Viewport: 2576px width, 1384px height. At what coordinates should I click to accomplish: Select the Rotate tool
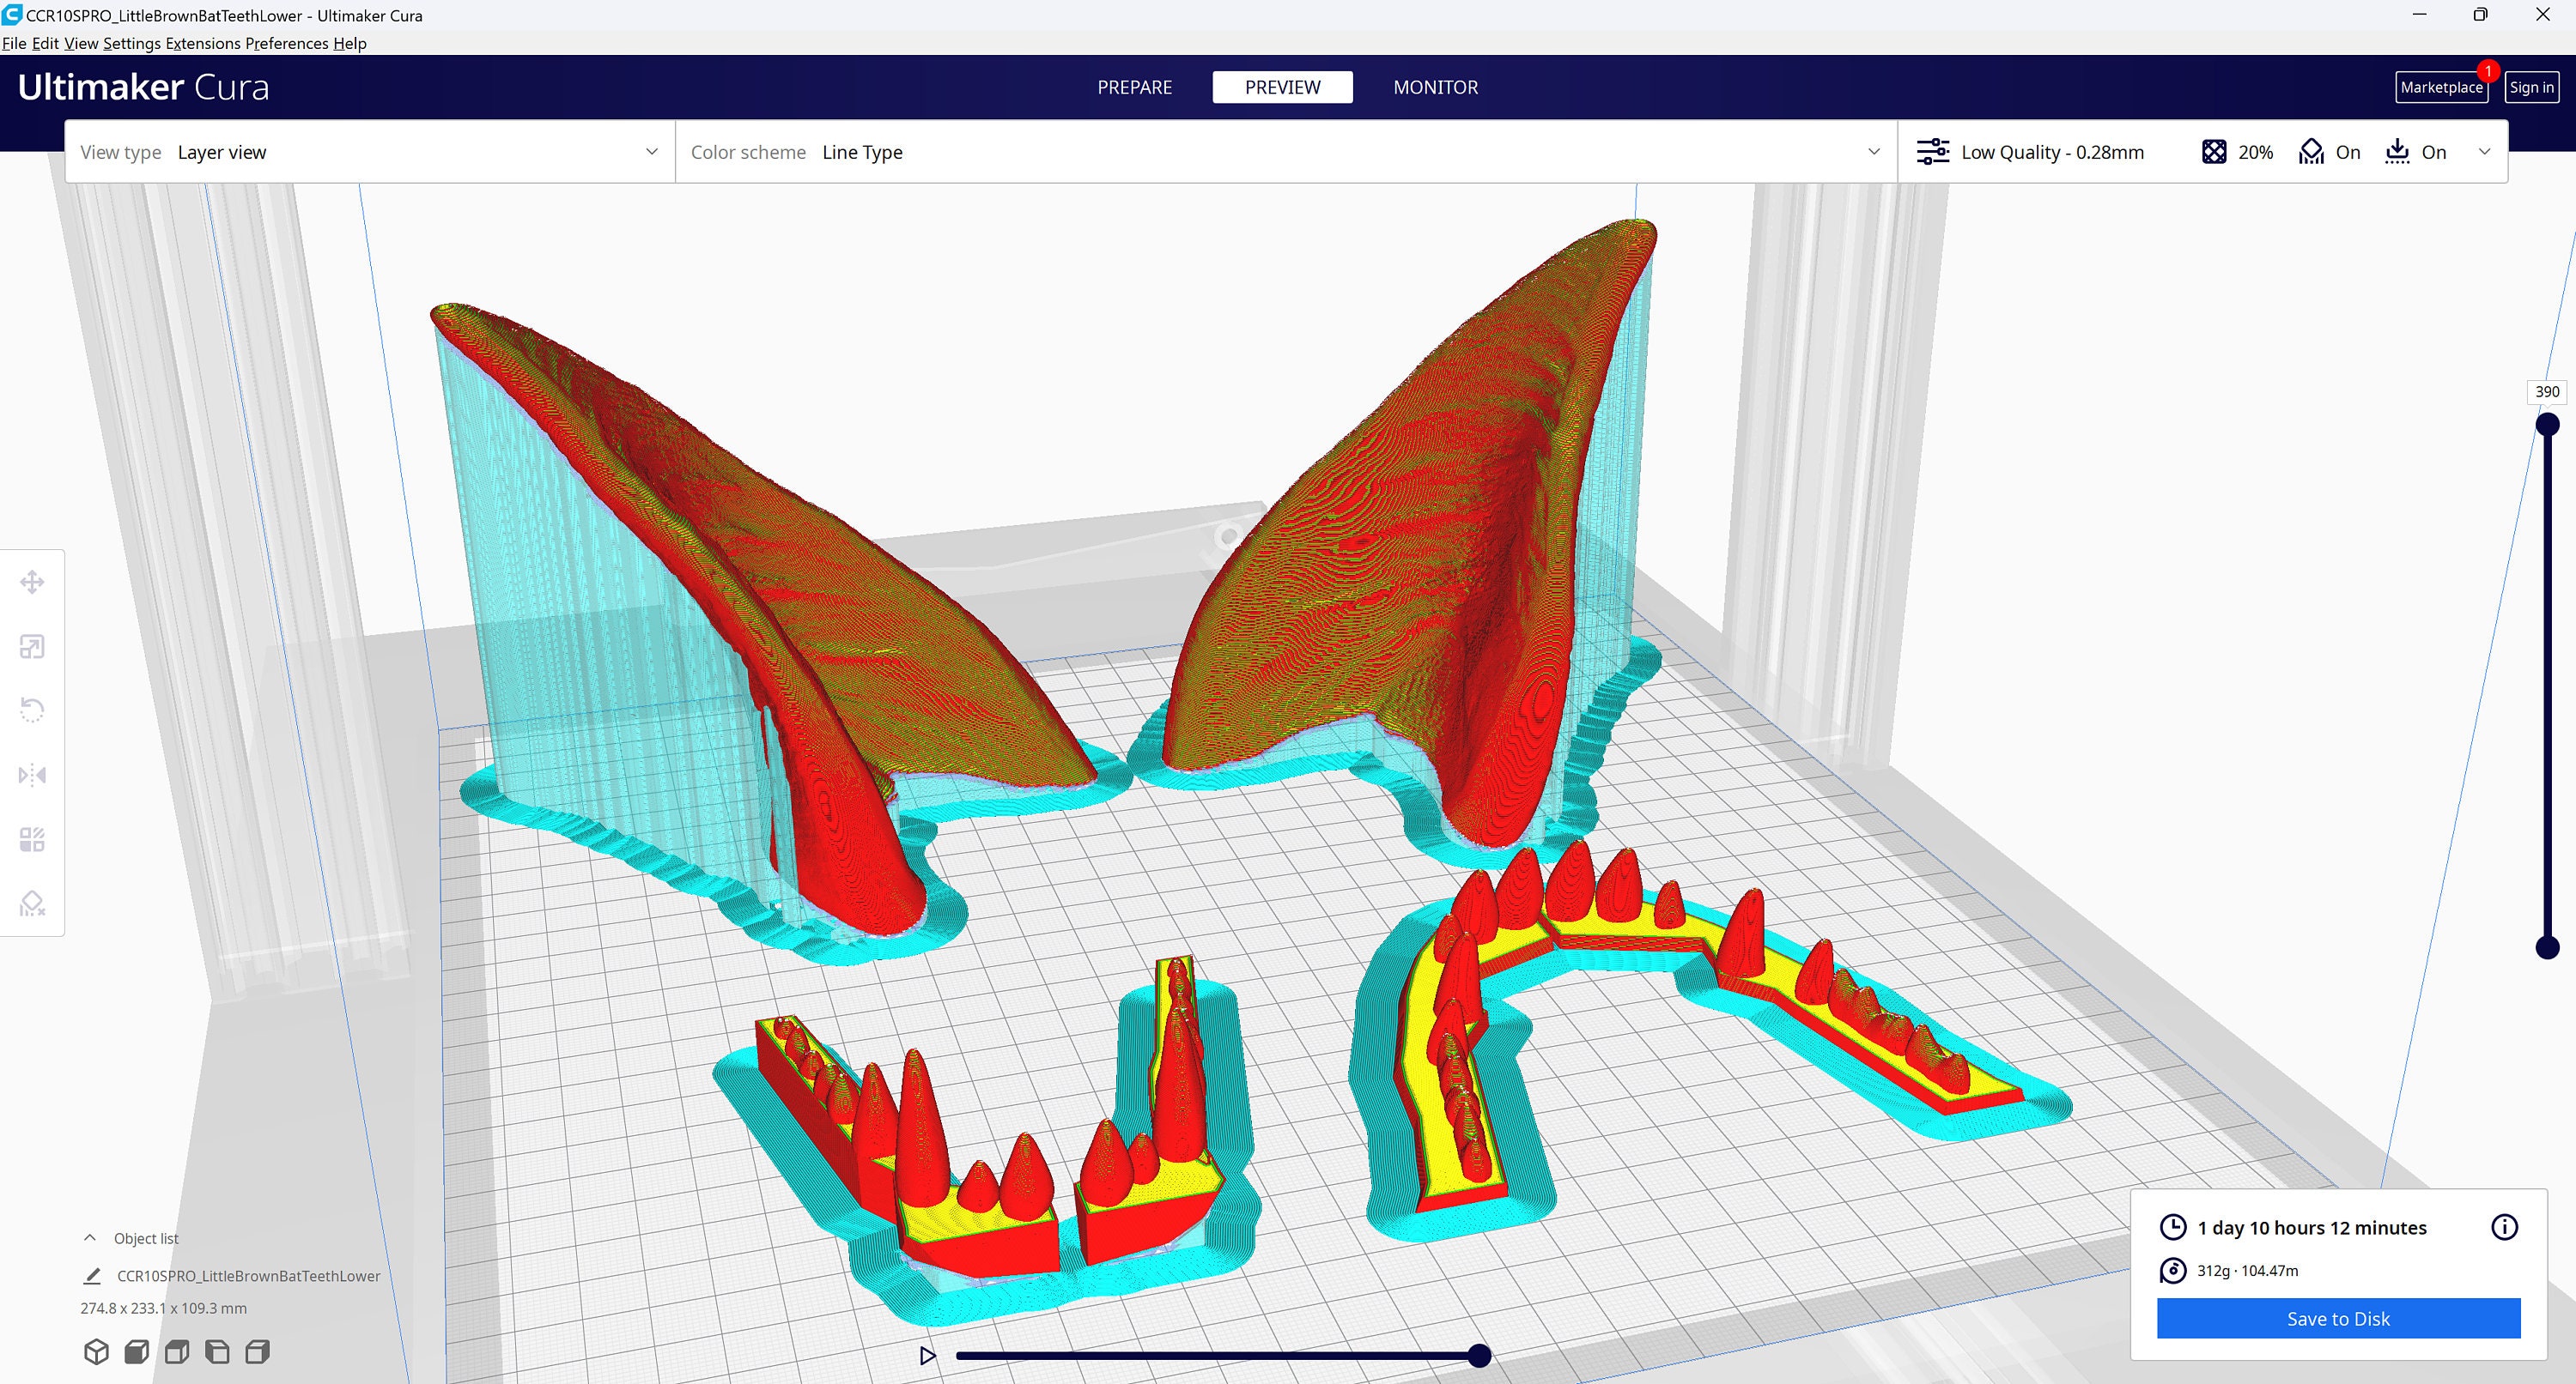tap(33, 710)
